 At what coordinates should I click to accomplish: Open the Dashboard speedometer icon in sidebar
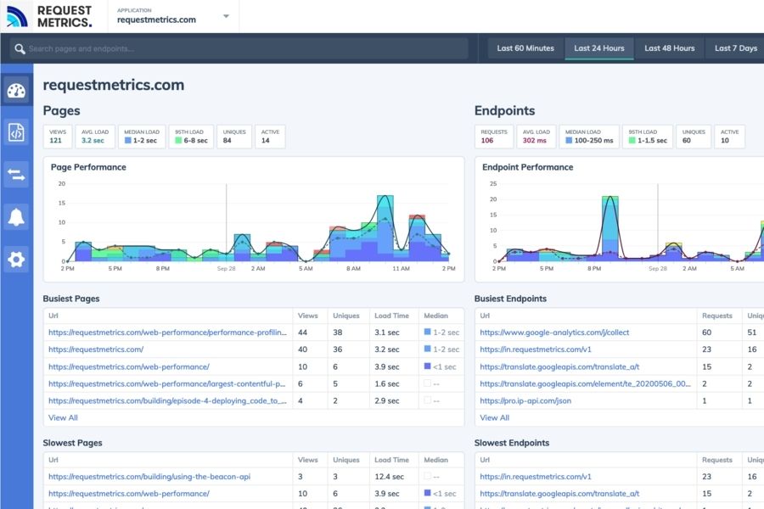pos(16,89)
